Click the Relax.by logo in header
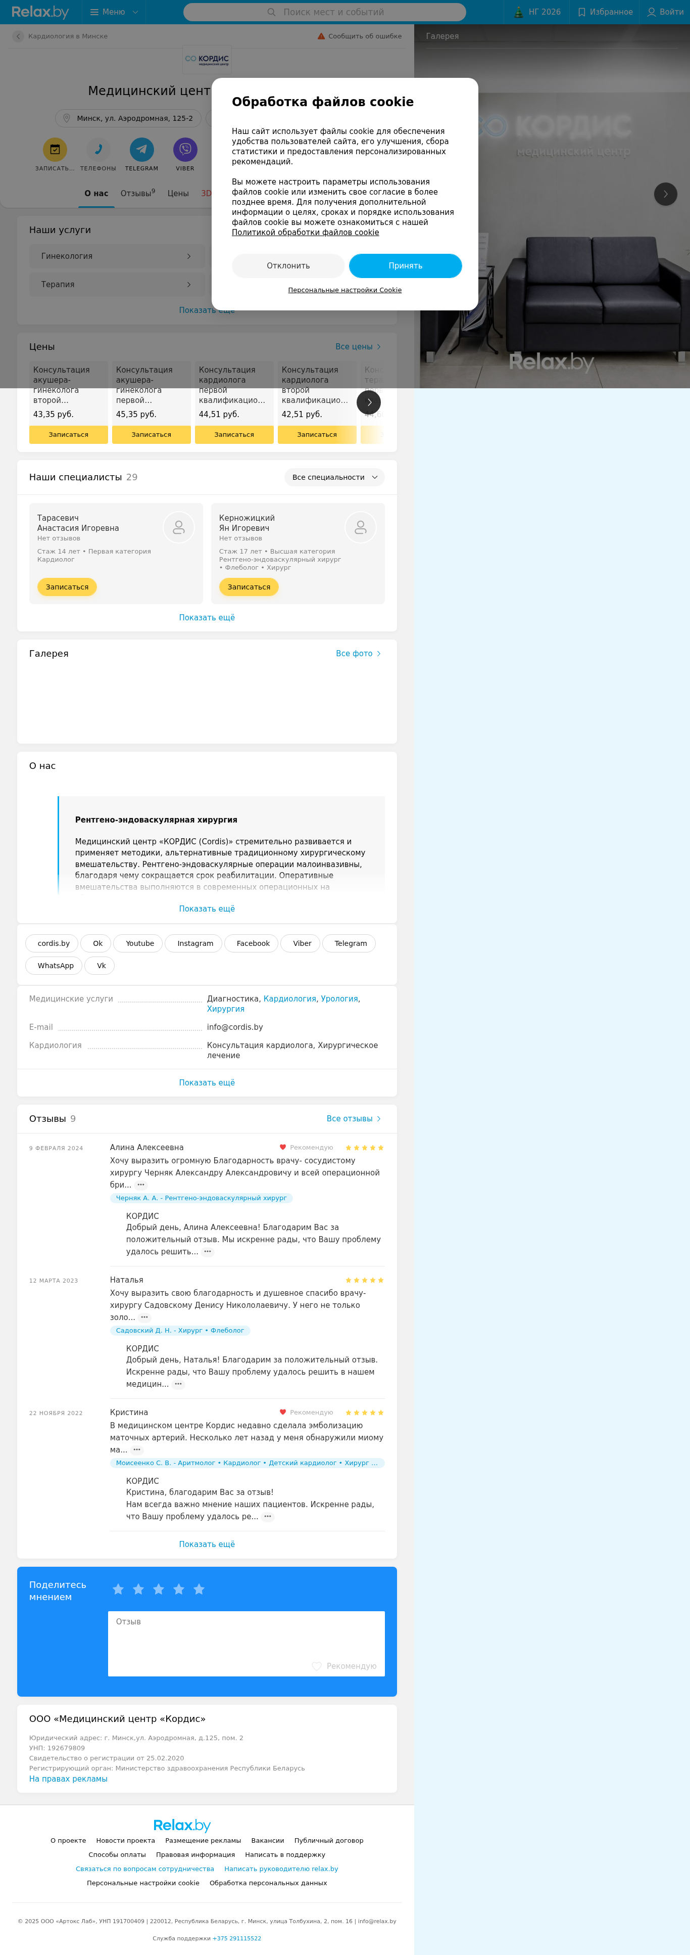Screen dimensions: 690x1955 40,12
